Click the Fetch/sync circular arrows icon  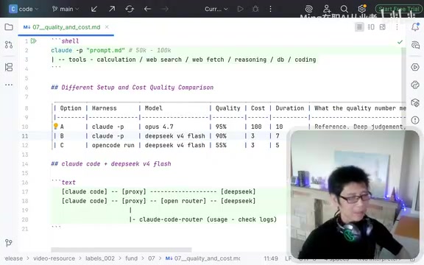[x=130, y=9]
